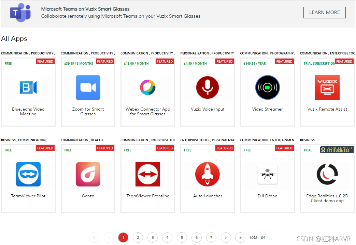
Task: Click the Microsoft Teams logo icon
Action: (x=20, y=13)
